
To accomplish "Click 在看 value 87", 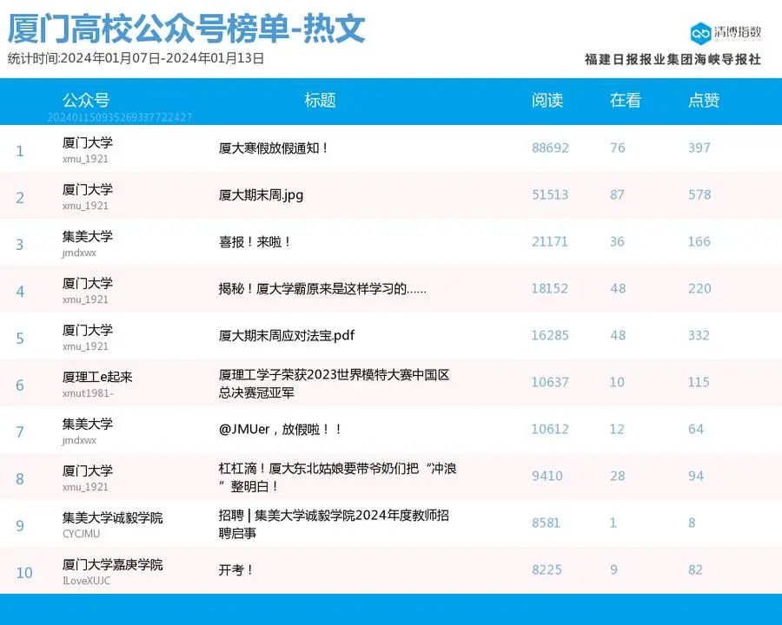I will click(x=617, y=194).
